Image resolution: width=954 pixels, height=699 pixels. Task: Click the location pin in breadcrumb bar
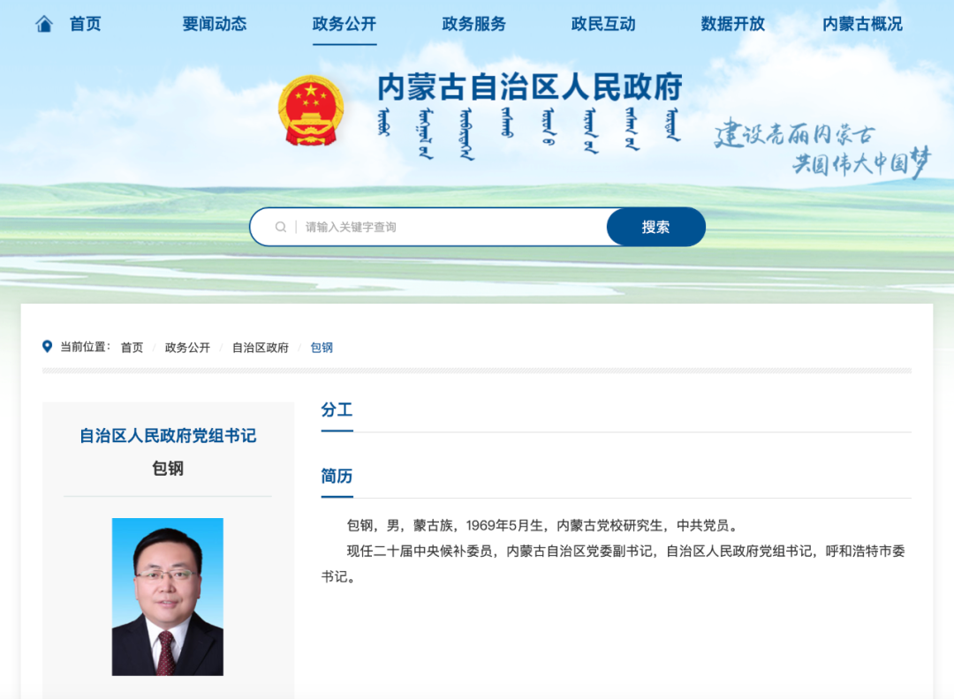pyautogui.click(x=48, y=346)
